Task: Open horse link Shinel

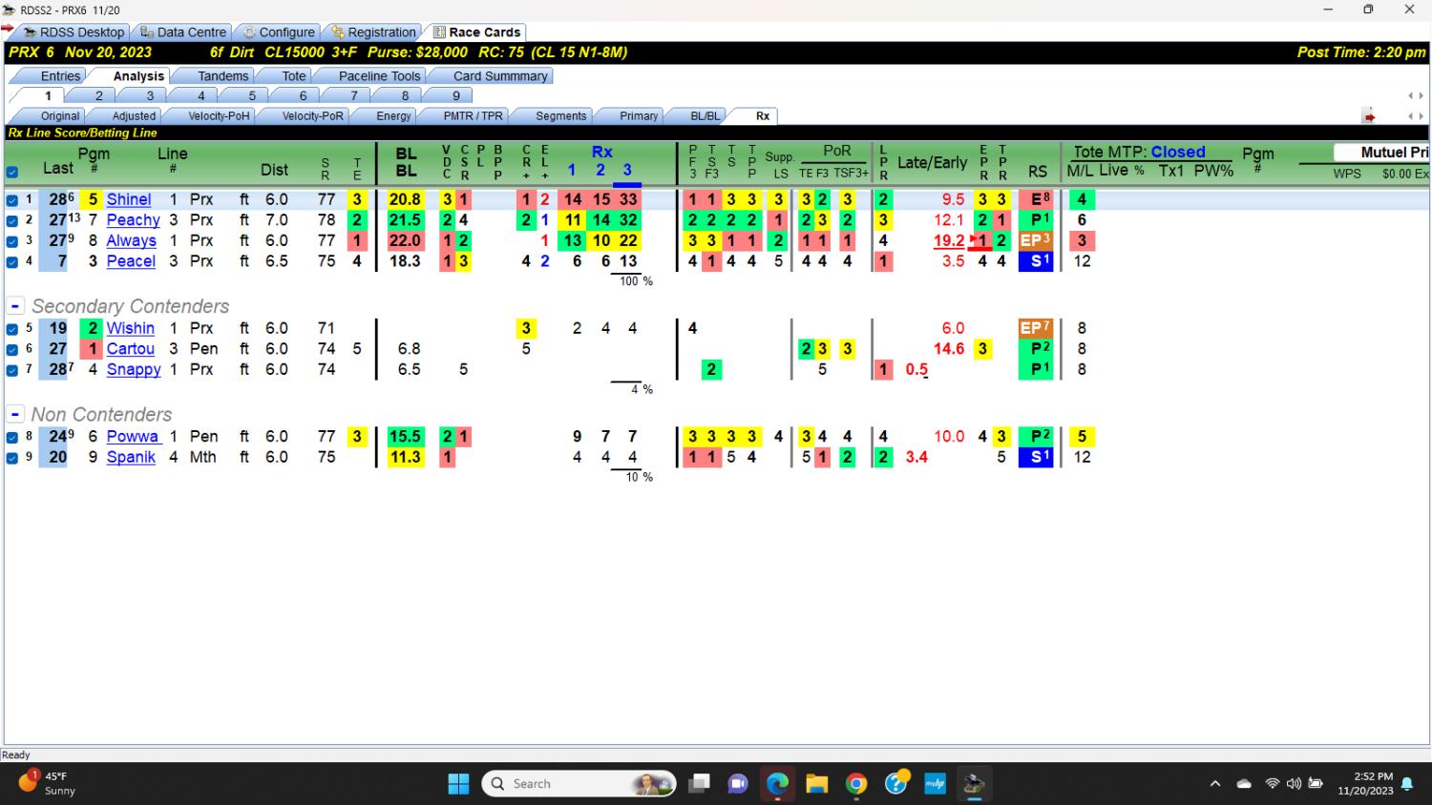Action: pos(129,199)
